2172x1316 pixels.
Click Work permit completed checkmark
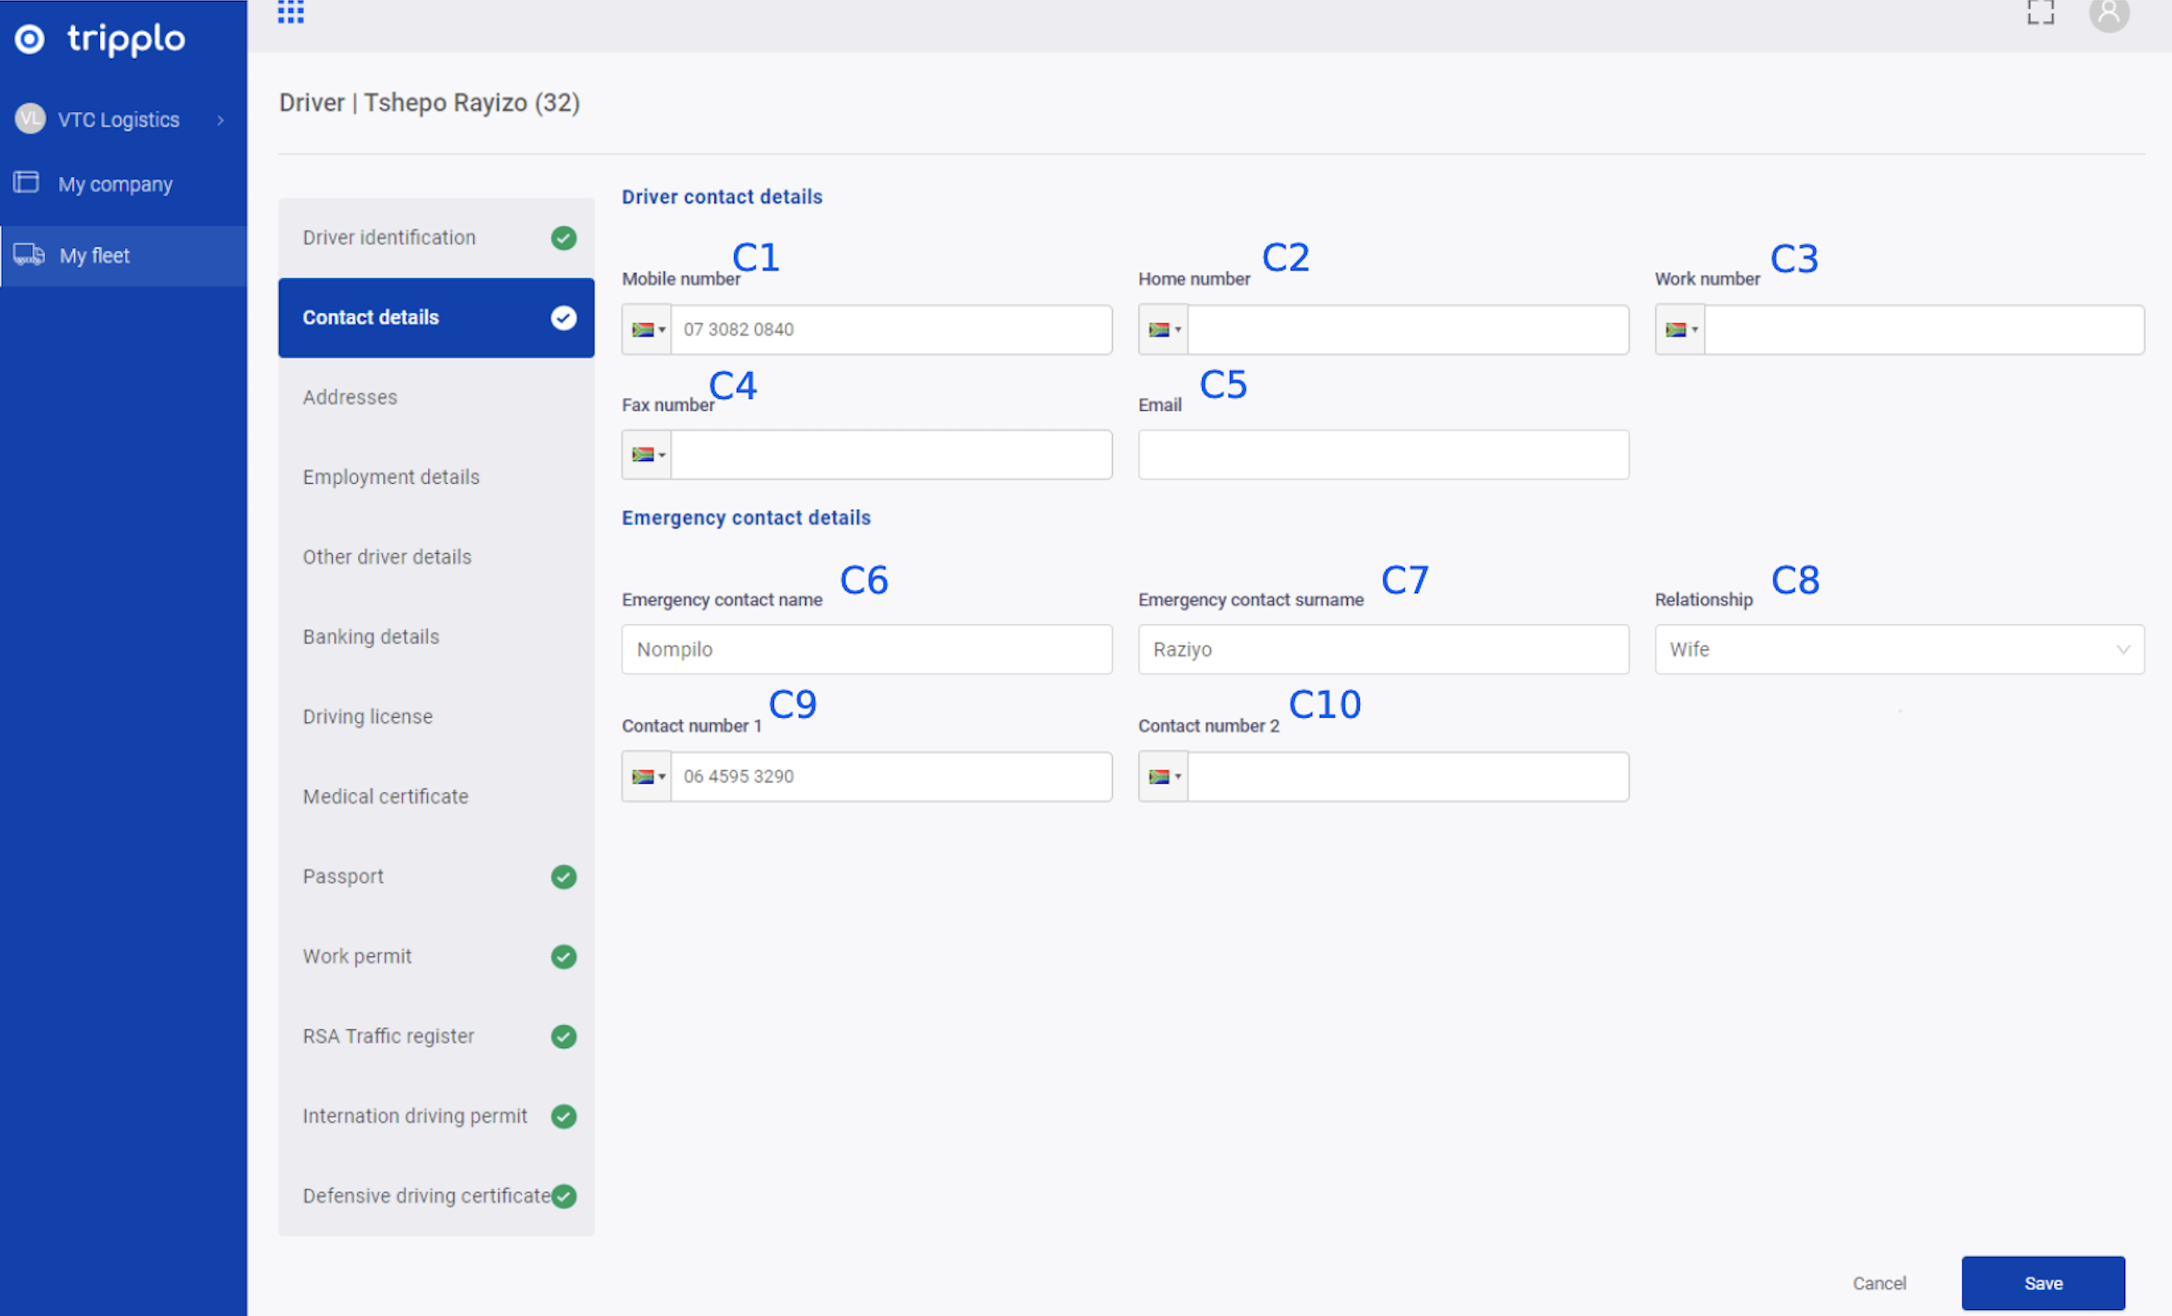[x=563, y=956]
